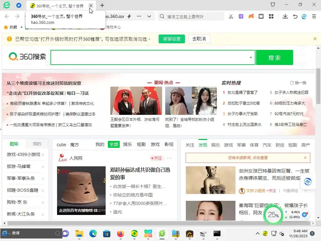
Task: Open hot search 92号汽油7元时代
Action: pyautogui.click(x=289, y=114)
